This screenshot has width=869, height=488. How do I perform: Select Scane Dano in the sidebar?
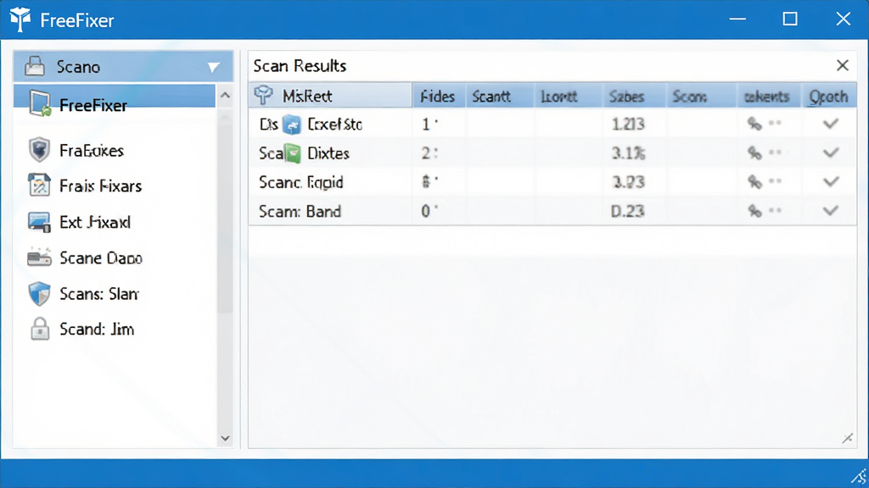[x=101, y=258]
